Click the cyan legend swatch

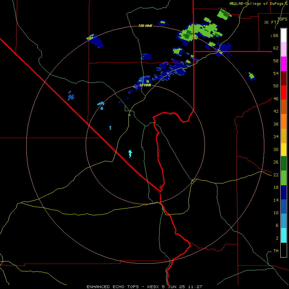tap(284, 235)
